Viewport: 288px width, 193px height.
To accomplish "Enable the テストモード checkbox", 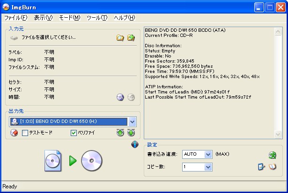I will tap(25, 133).
